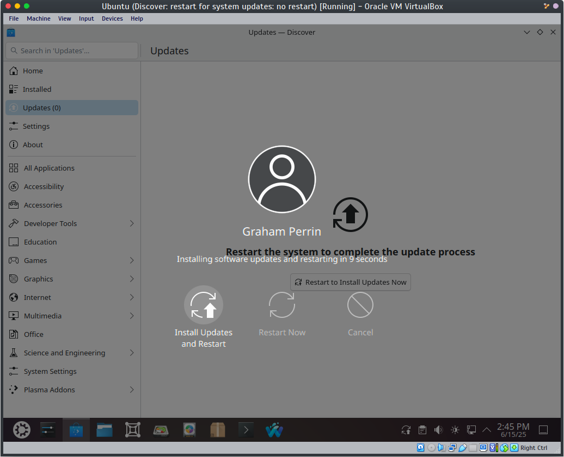Click the VirtualBox optical disc status icon
Image resolution: width=564 pixels, height=457 pixels.
coord(431,448)
